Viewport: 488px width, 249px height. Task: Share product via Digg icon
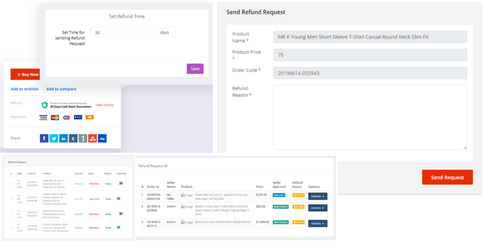coord(102,138)
